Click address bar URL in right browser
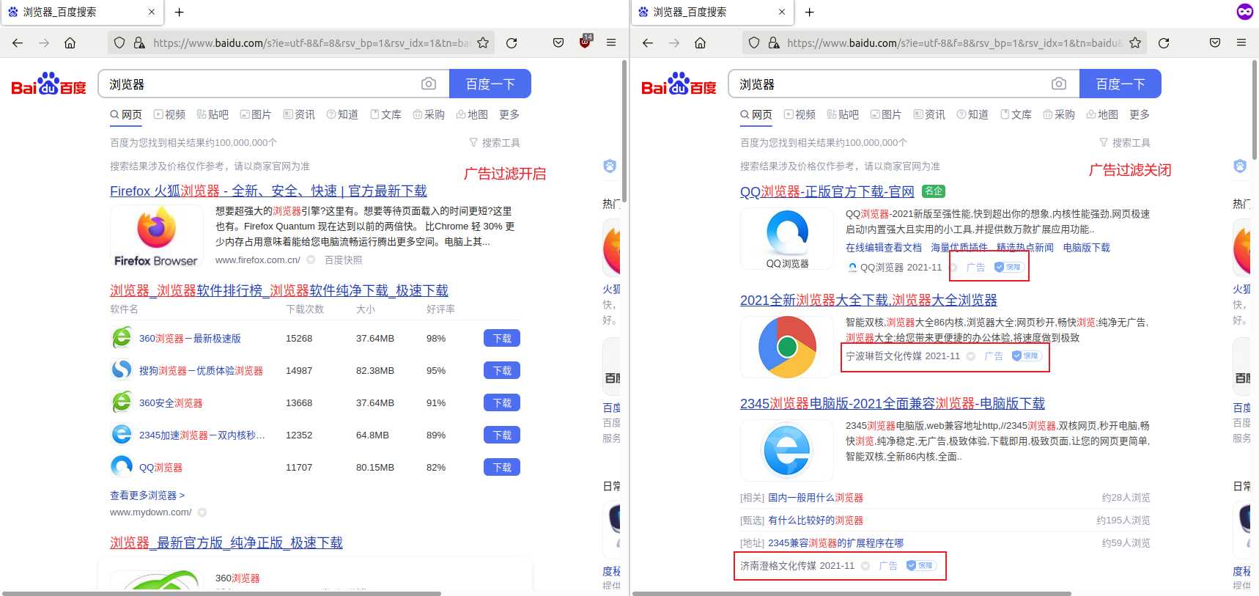 [954, 43]
